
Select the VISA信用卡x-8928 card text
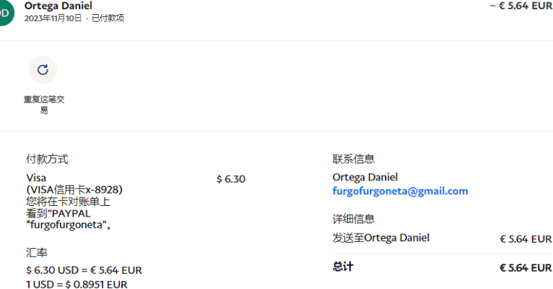coord(74,190)
